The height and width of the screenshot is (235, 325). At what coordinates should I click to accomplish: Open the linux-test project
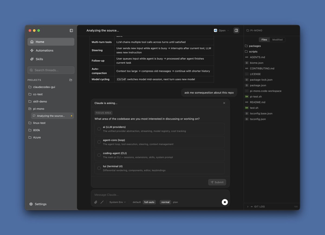[51, 123]
